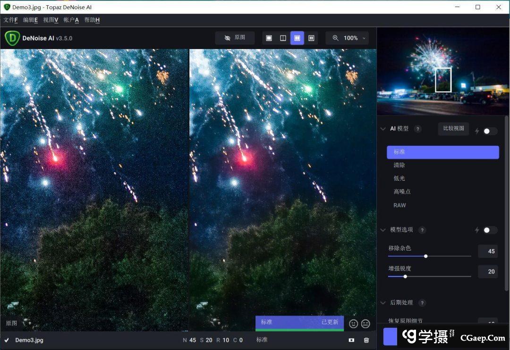Select the side-by-side view layout icon
This screenshot has height=350, width=510.
[x=297, y=38]
